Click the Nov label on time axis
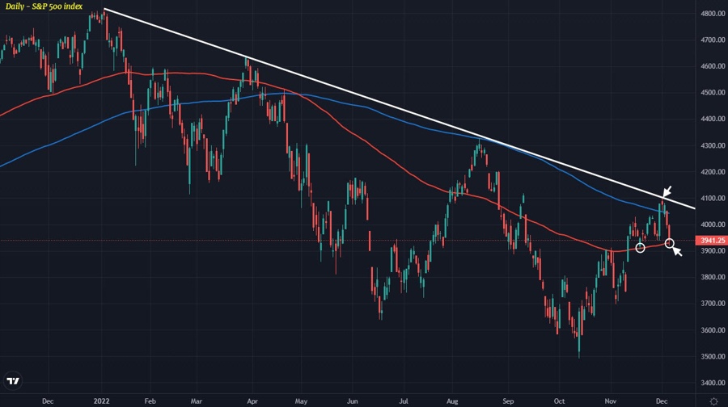The width and height of the screenshot is (728, 407). coord(611,401)
